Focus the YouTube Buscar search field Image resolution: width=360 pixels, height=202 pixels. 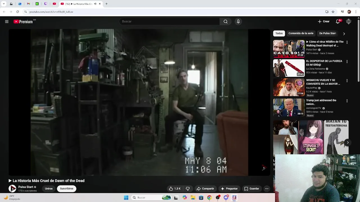pyautogui.click(x=169, y=22)
